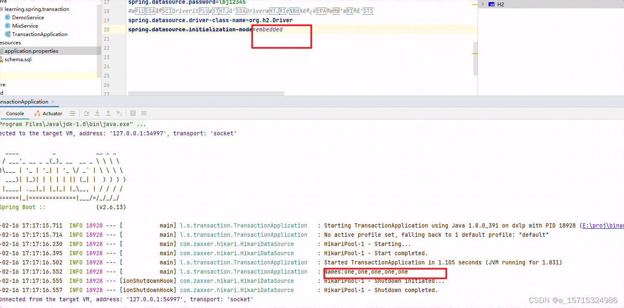The width and height of the screenshot is (624, 308).
Task: Open the Actuator tab with orange graph icon
Action: (48, 113)
